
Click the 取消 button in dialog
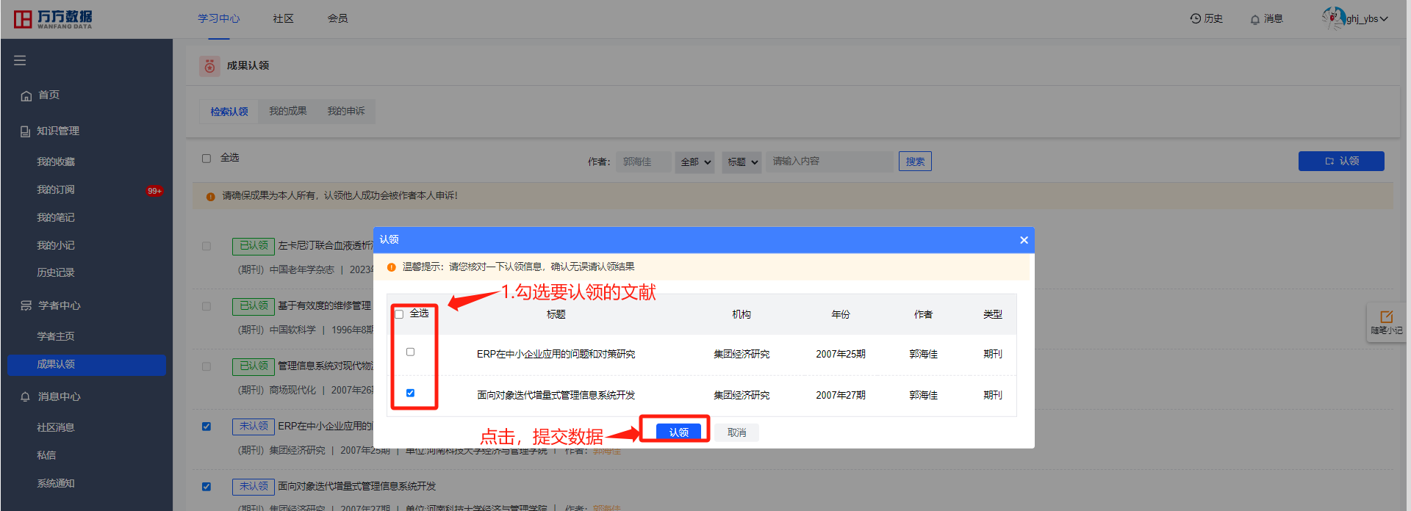736,432
